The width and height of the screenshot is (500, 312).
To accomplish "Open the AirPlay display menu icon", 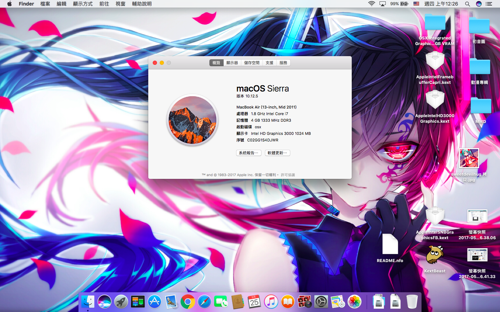I will [383, 4].
